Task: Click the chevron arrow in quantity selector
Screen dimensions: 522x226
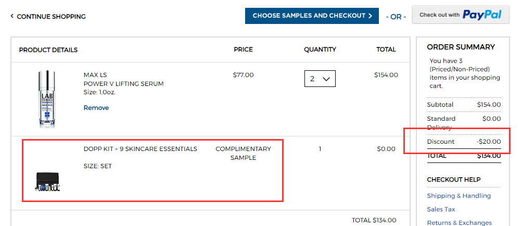Action: click(x=327, y=79)
